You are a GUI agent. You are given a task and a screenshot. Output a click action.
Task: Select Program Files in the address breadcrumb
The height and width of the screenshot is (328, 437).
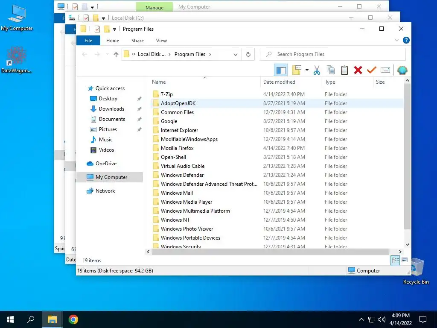pos(190,54)
